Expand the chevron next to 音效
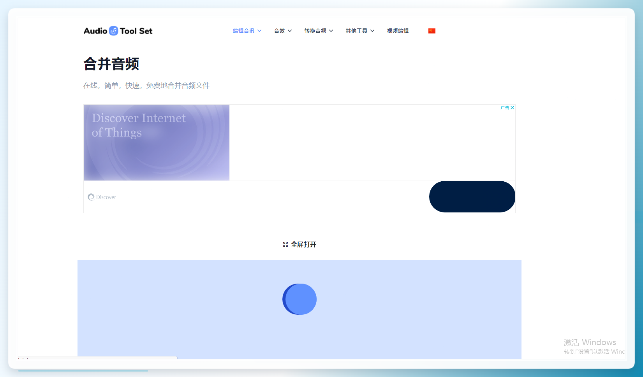643x377 pixels. point(290,31)
